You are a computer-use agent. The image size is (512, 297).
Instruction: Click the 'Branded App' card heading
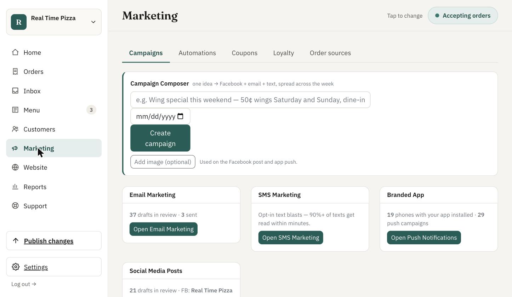[x=405, y=195]
